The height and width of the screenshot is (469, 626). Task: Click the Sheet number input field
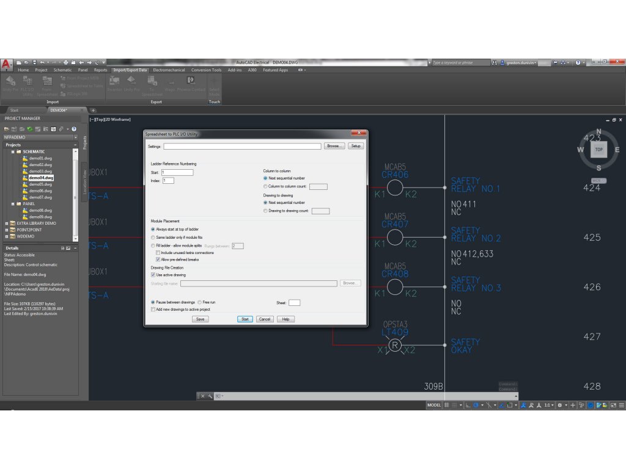pos(294,303)
